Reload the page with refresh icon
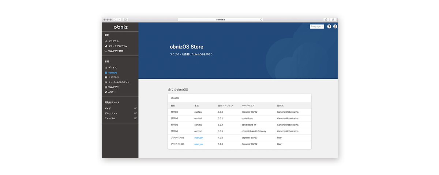 (x=261, y=19)
